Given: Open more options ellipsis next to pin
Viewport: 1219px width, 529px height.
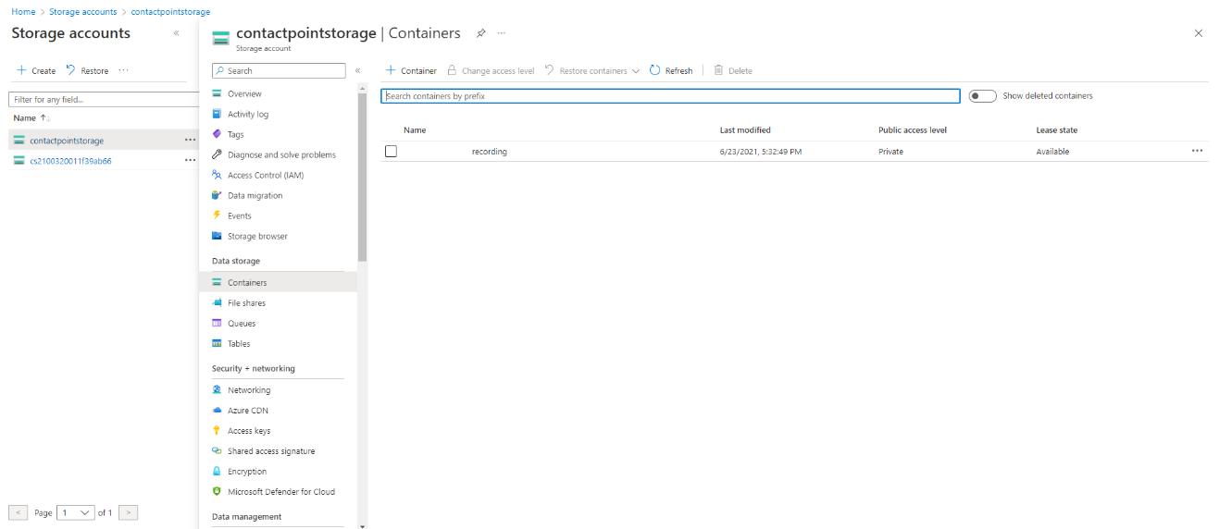Looking at the screenshot, I should coord(502,33).
